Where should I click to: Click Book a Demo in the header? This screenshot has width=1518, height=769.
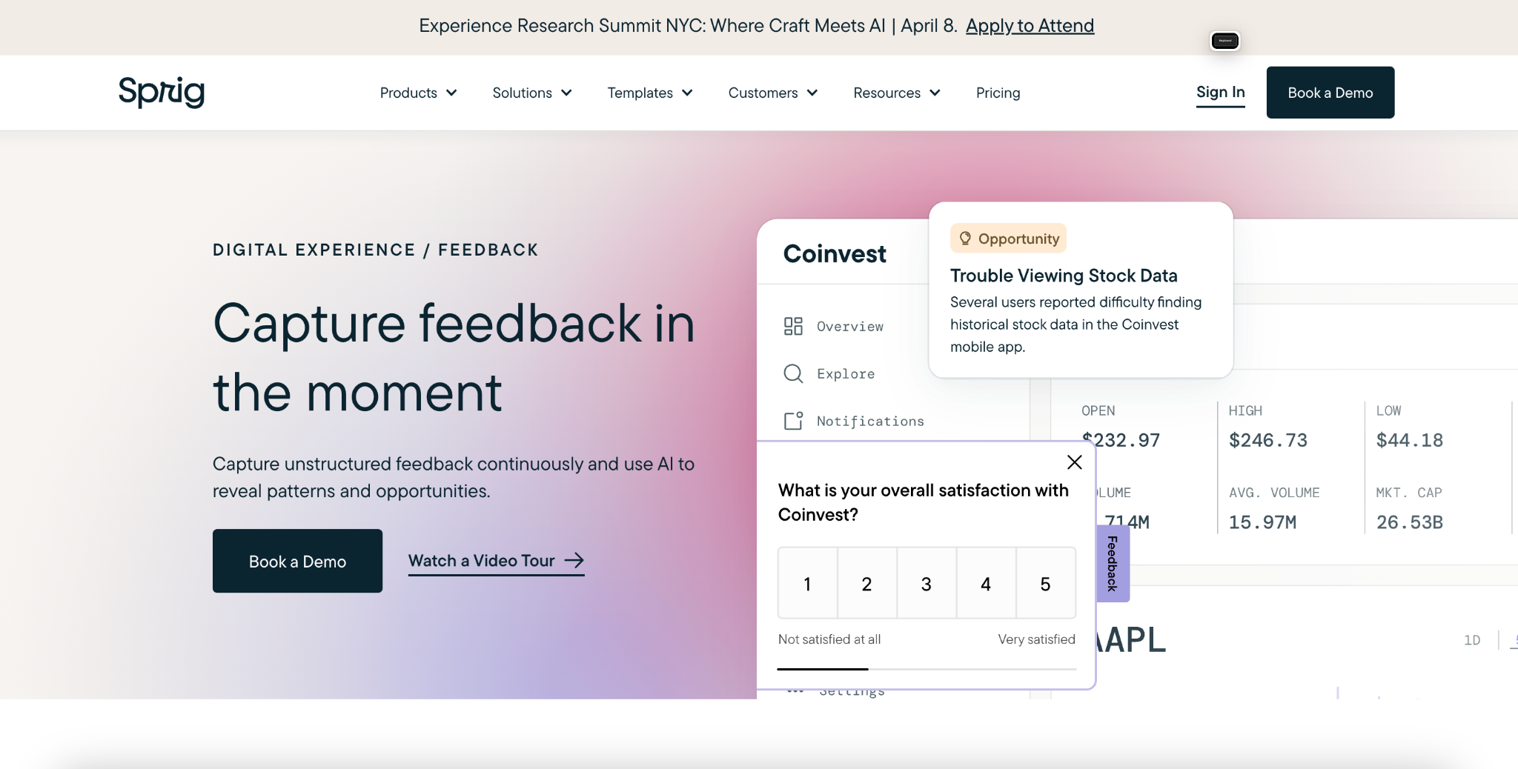[x=1330, y=93]
